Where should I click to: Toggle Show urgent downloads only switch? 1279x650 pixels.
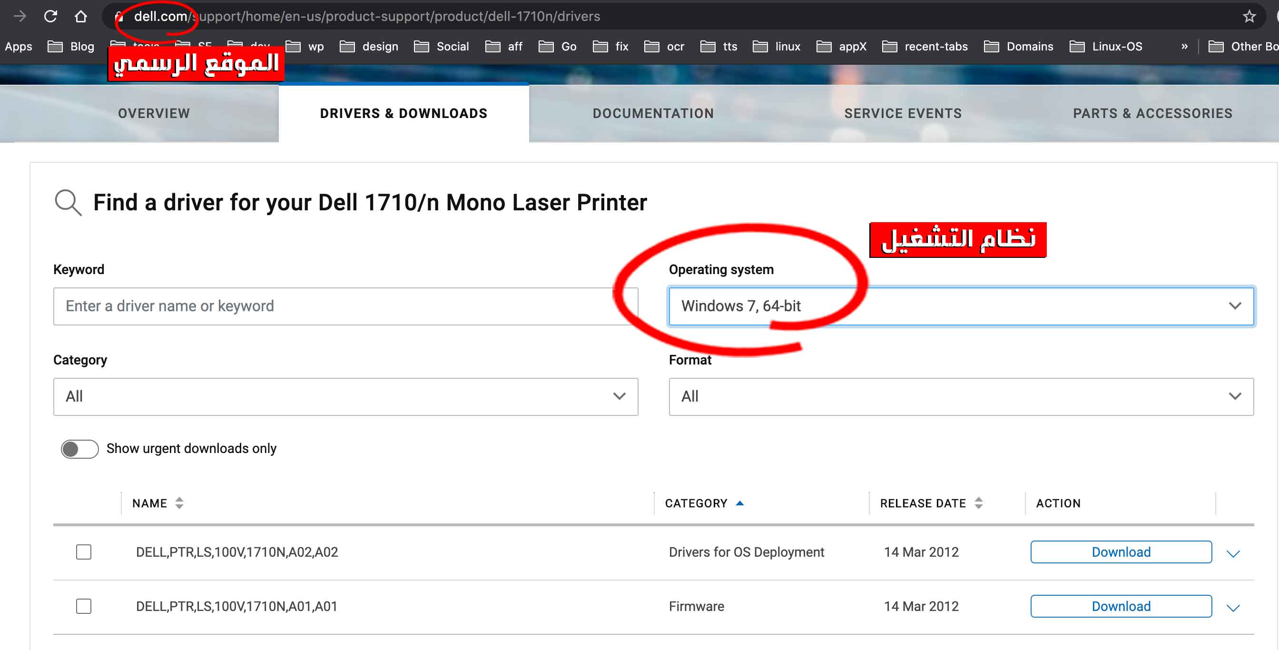point(79,449)
